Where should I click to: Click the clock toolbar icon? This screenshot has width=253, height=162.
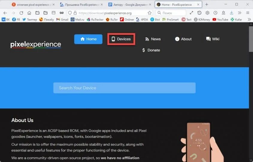pyautogui.click(x=215, y=13)
